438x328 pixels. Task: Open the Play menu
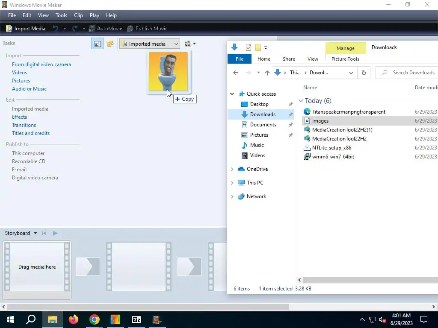95,15
